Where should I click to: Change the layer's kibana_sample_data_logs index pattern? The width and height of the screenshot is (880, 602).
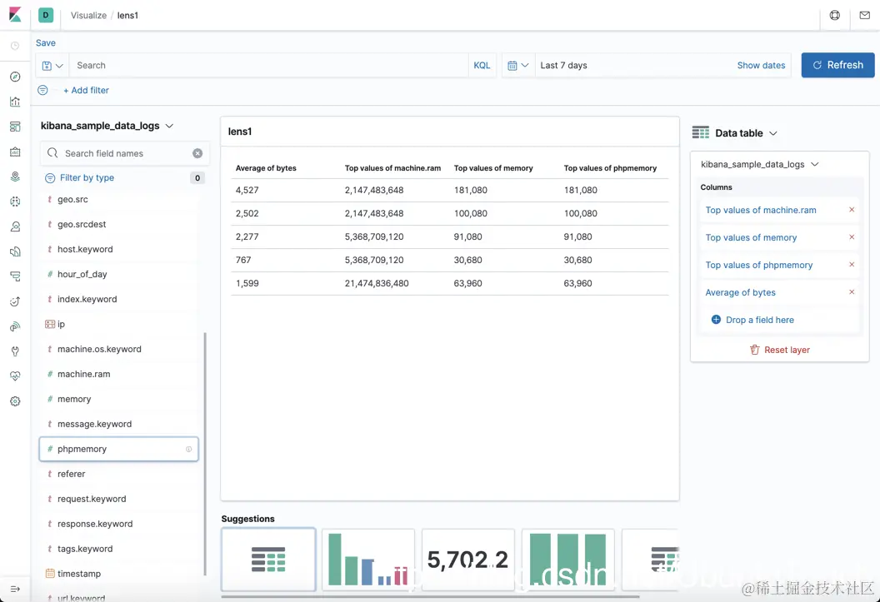point(759,164)
